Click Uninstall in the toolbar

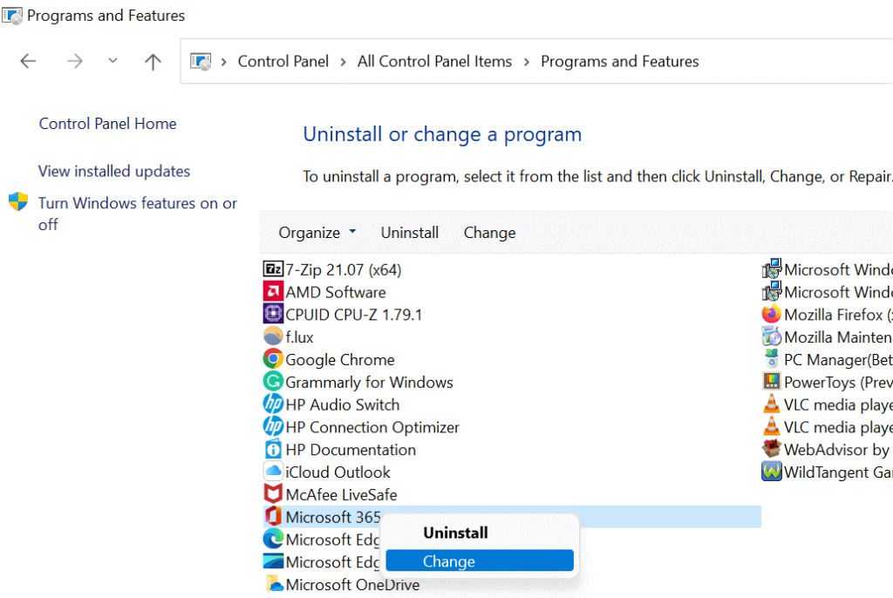coord(410,233)
